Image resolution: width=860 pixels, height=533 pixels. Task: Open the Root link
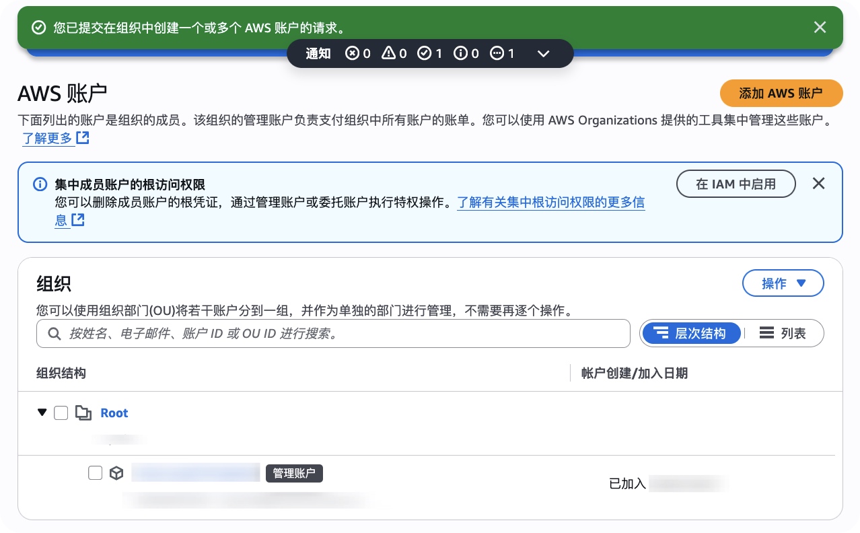pyautogui.click(x=114, y=413)
